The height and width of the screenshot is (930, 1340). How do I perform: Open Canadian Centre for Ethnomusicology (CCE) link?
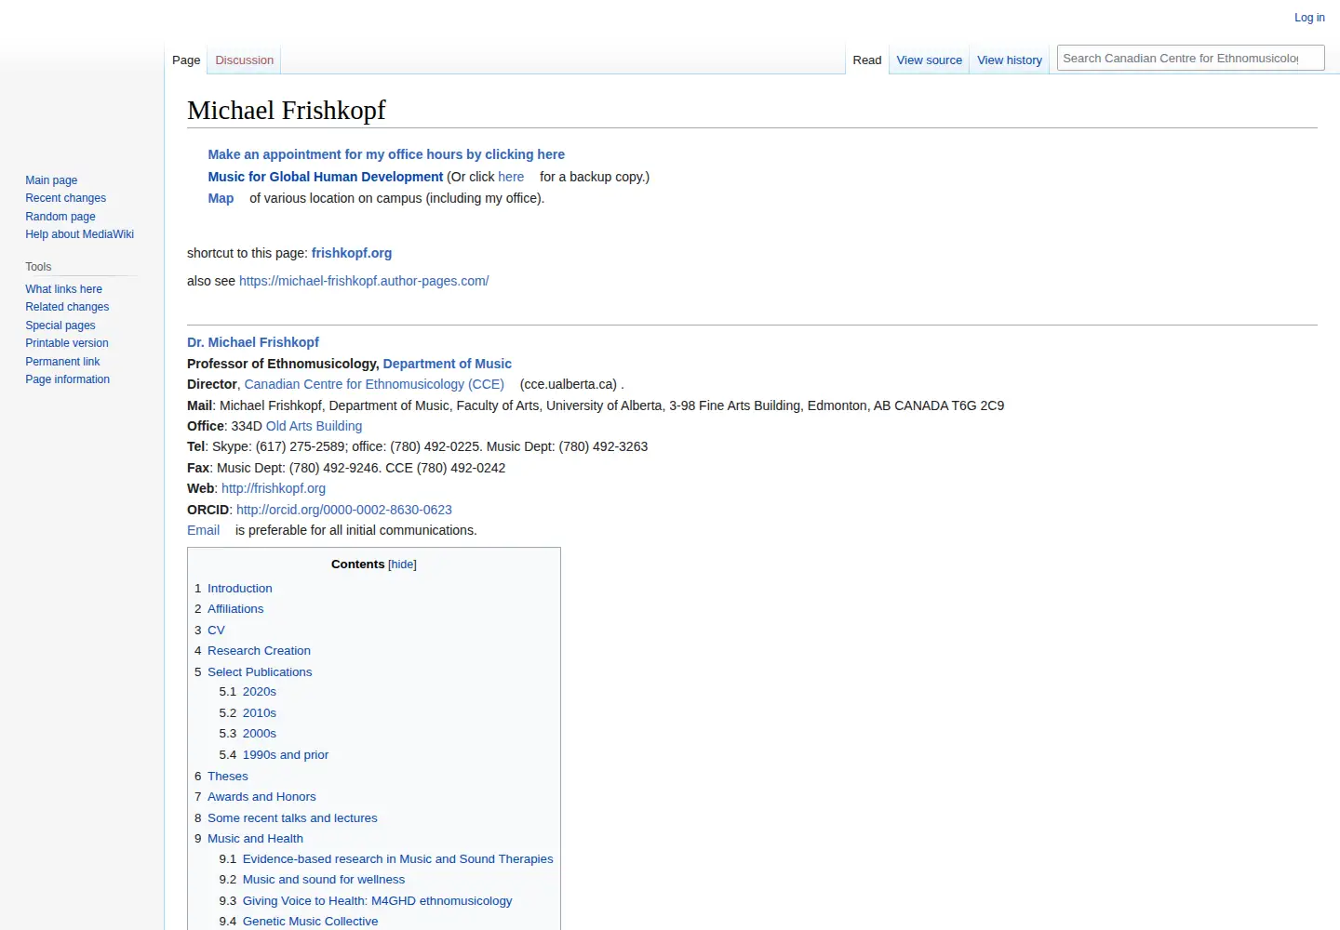click(374, 384)
